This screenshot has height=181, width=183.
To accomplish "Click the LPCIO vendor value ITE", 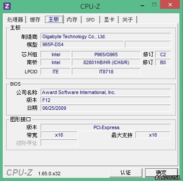I will coord(56,72).
